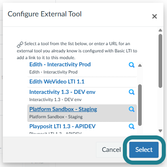Click the tool list scroll up arrow
167x167 pixels.
[x=140, y=66]
